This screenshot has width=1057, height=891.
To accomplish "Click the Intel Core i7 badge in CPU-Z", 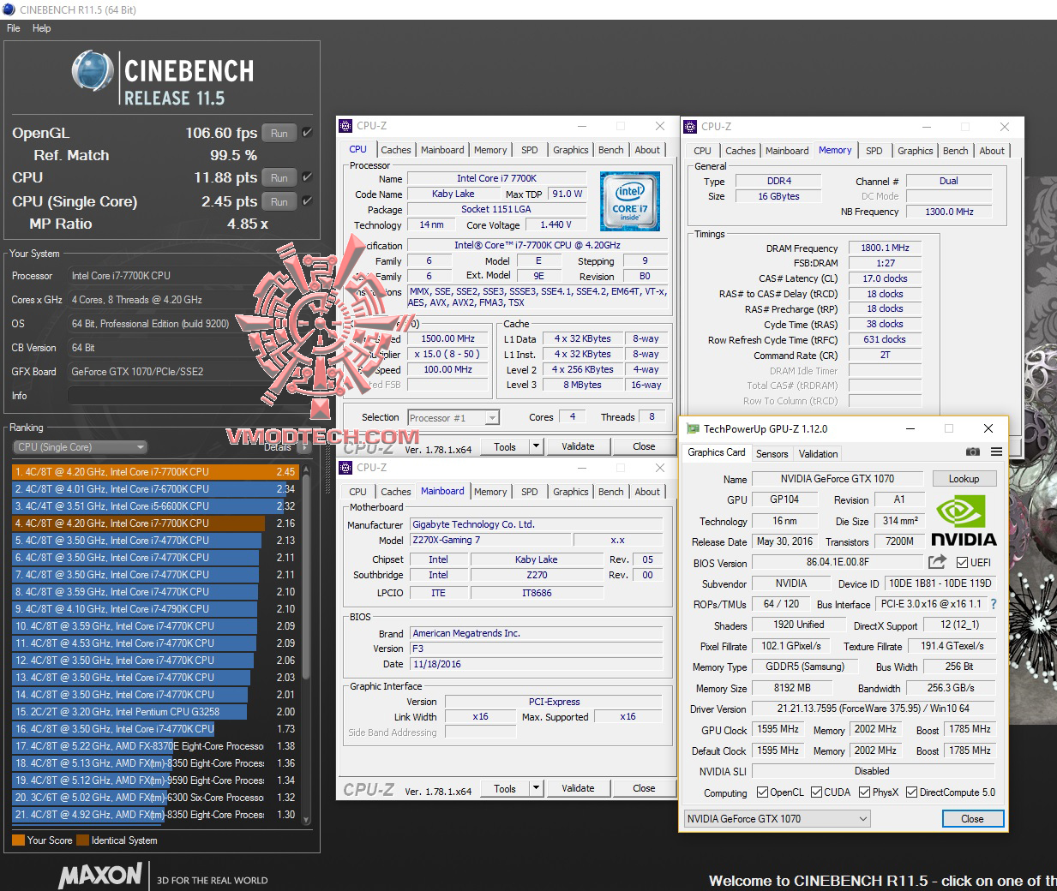I will [630, 201].
